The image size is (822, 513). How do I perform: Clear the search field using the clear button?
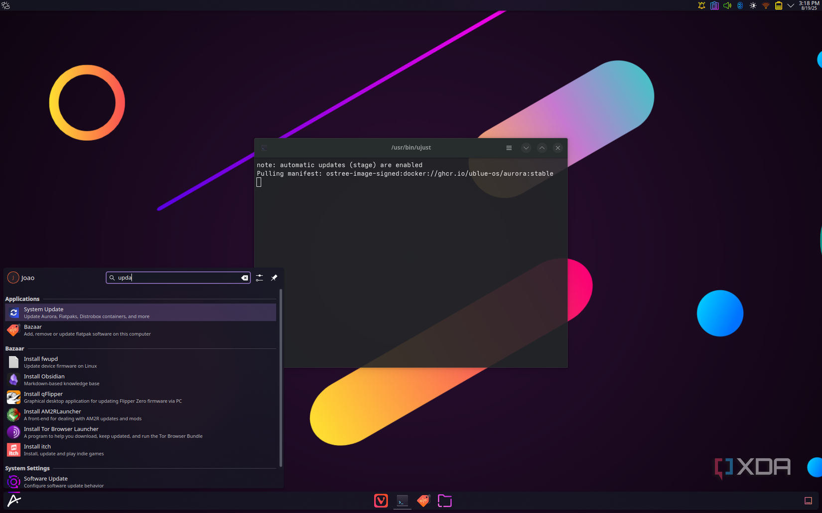tap(244, 278)
